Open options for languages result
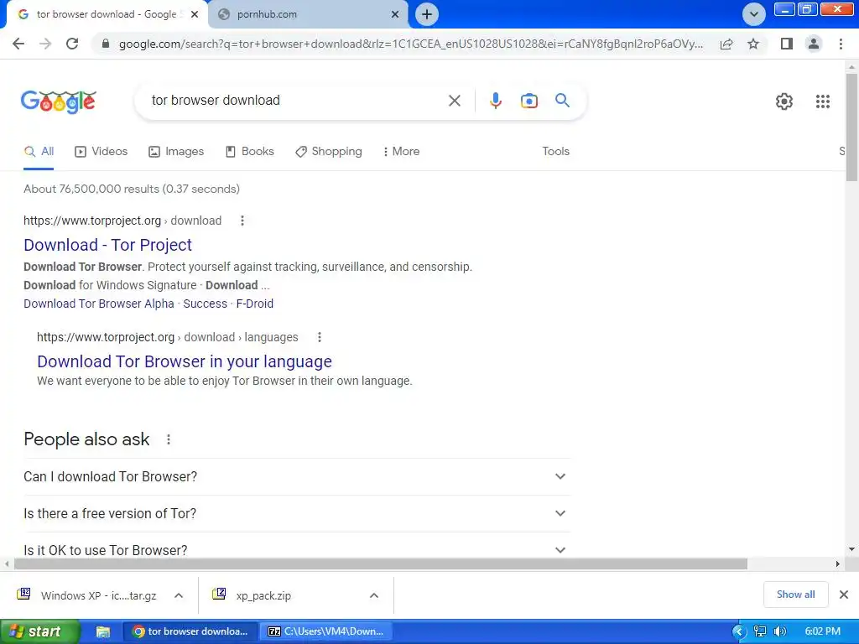 (x=320, y=337)
